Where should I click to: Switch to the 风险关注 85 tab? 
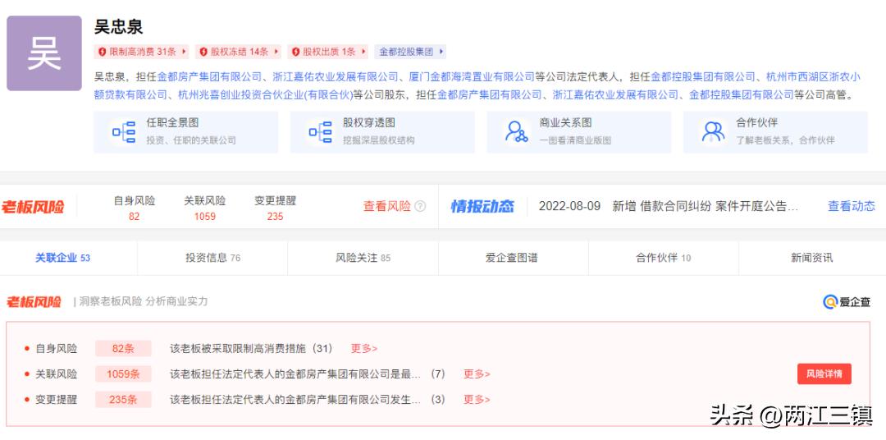(363, 258)
